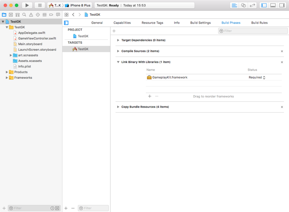Open the Find navigator magnifier icon
This screenshot has height=212, width=289.
pyautogui.click(x=24, y=15)
